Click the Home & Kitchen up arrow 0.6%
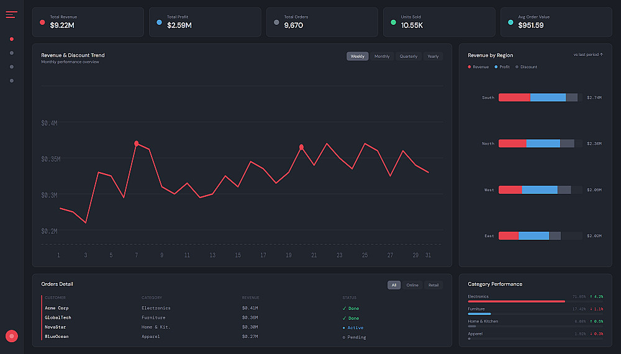Screen dimensions: 621x354 coord(596,322)
